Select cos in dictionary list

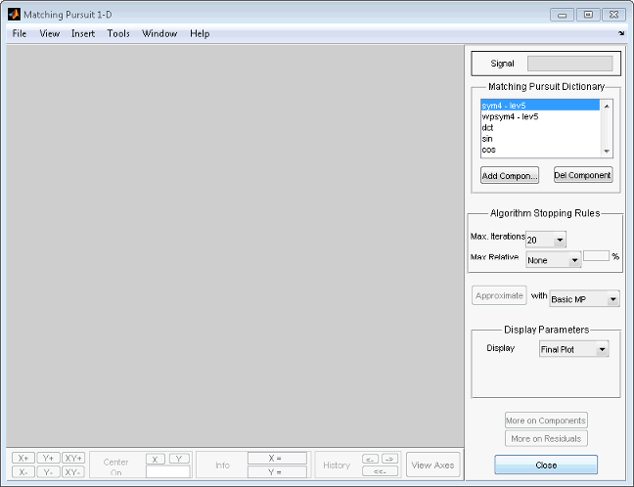point(540,150)
